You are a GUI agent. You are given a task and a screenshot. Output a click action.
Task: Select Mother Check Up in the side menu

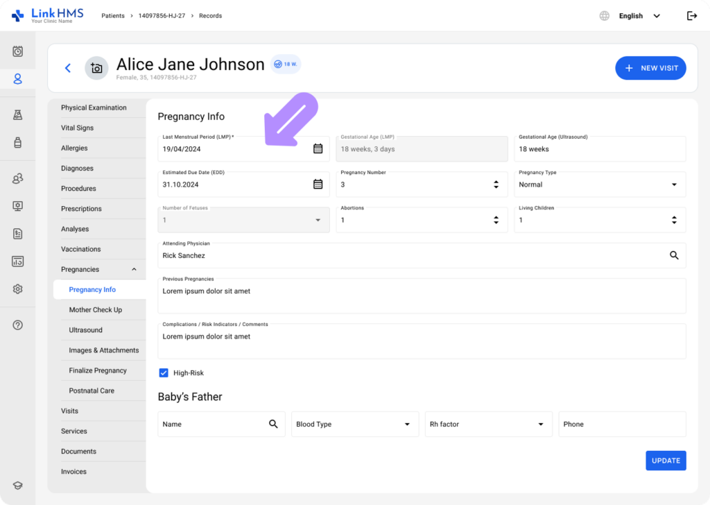point(96,310)
